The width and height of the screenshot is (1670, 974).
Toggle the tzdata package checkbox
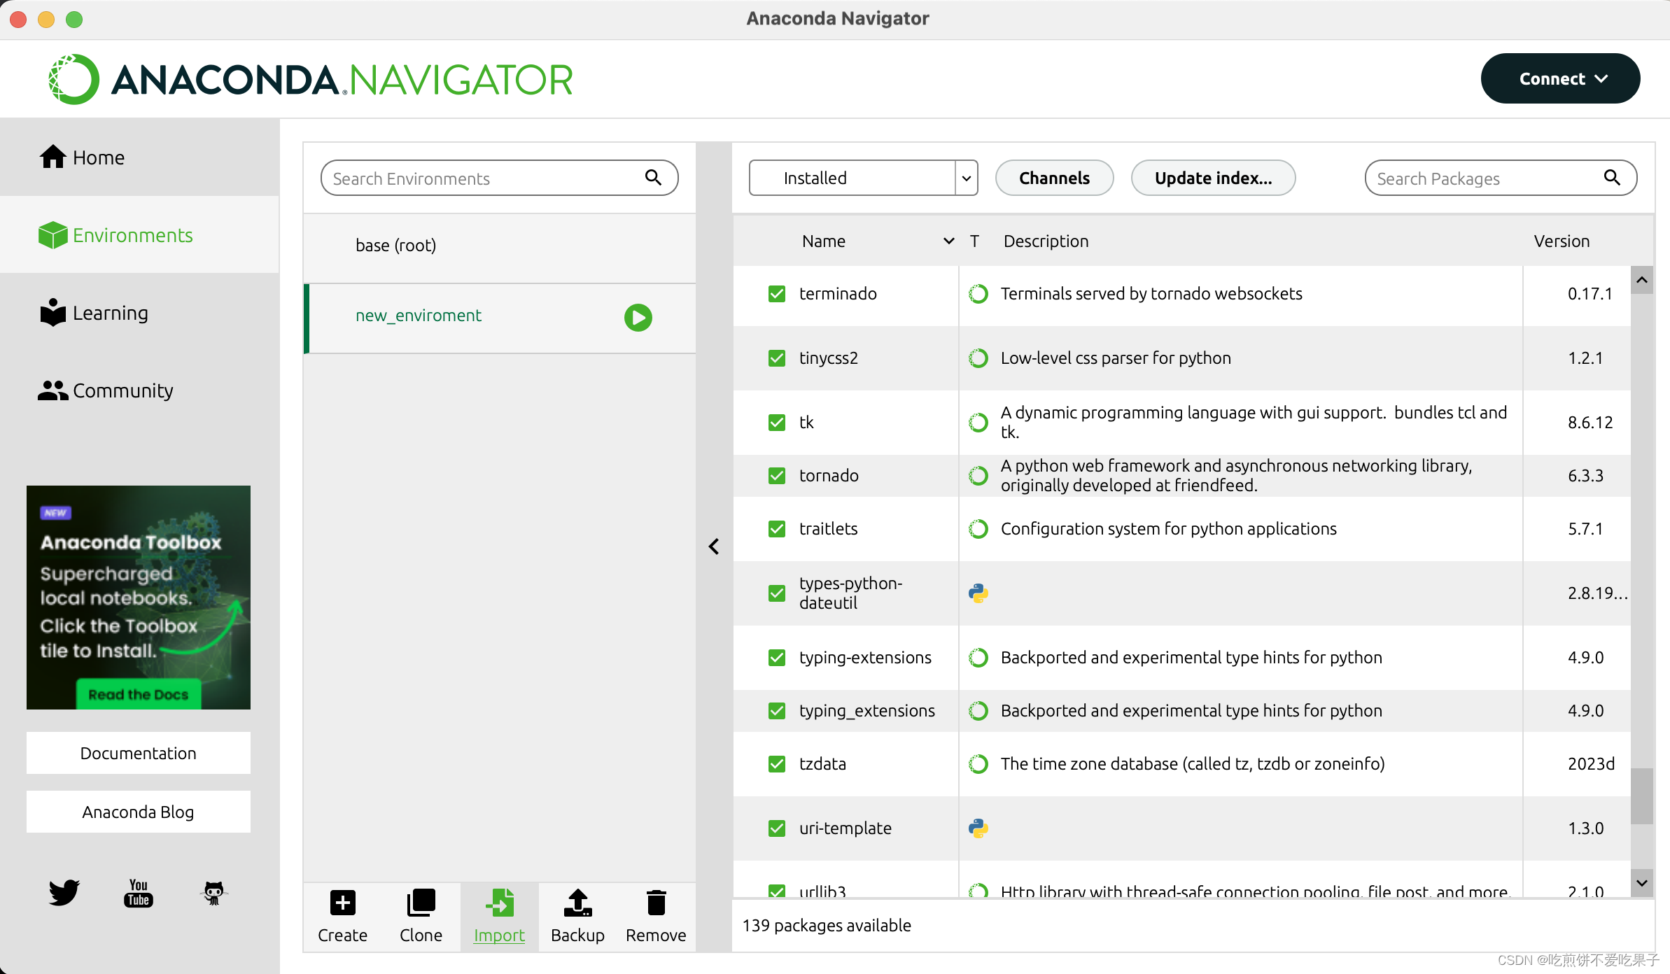[x=776, y=764]
